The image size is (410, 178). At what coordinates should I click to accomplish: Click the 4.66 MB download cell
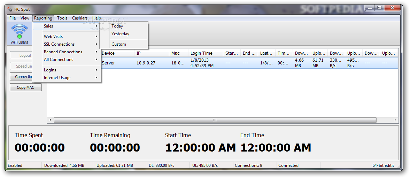299,63
